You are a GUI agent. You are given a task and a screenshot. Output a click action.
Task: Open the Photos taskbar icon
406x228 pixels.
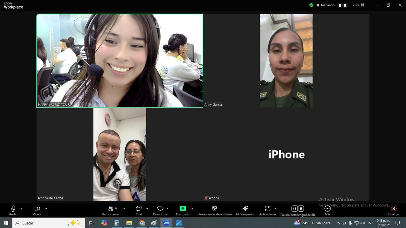click(179, 223)
